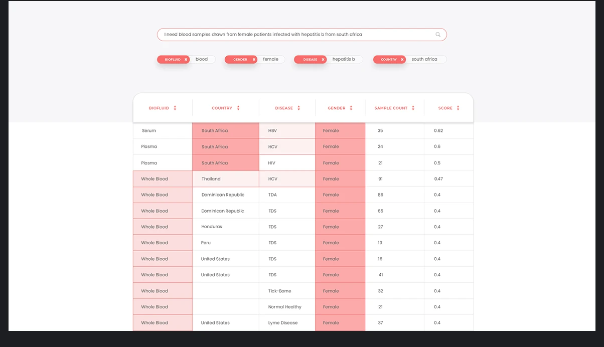Viewport: 604px width, 347px height.
Task: Select the Sample Count header label
Action: point(391,108)
